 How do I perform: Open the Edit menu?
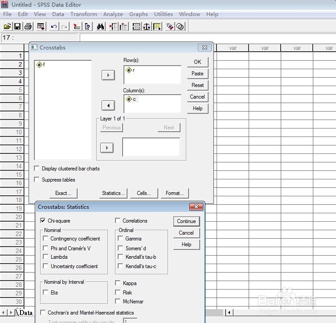(23, 14)
